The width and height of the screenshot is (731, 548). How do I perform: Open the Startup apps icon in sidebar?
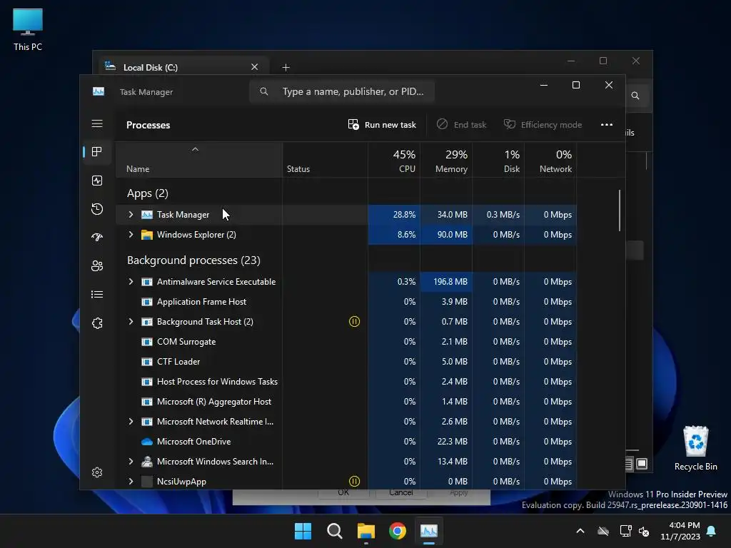[x=97, y=237]
